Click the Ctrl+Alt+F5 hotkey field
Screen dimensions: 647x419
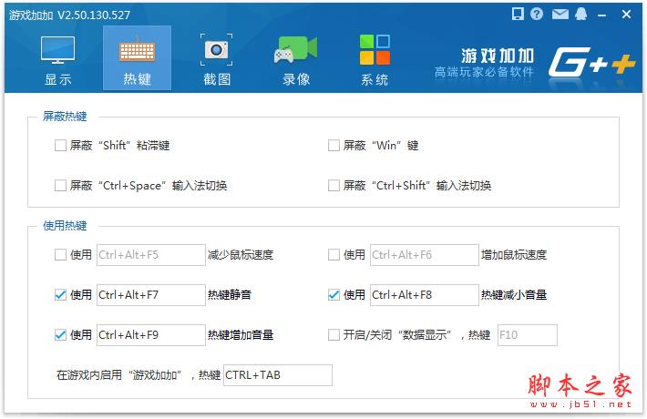pyautogui.click(x=151, y=255)
